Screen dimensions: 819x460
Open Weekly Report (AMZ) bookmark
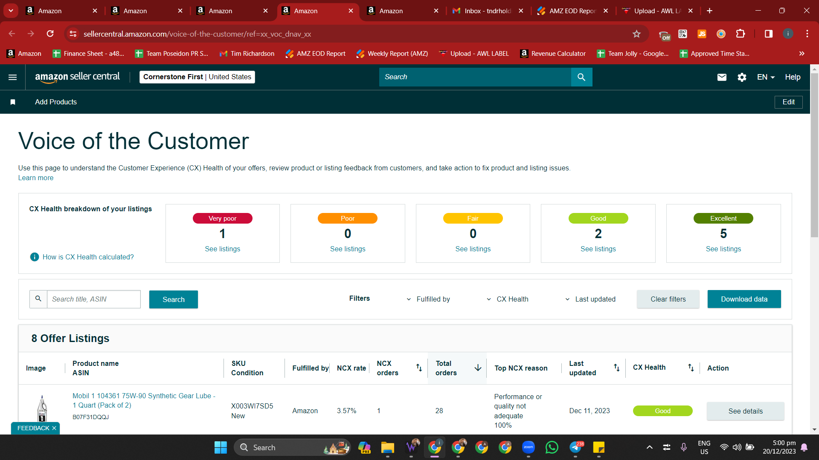click(x=392, y=53)
